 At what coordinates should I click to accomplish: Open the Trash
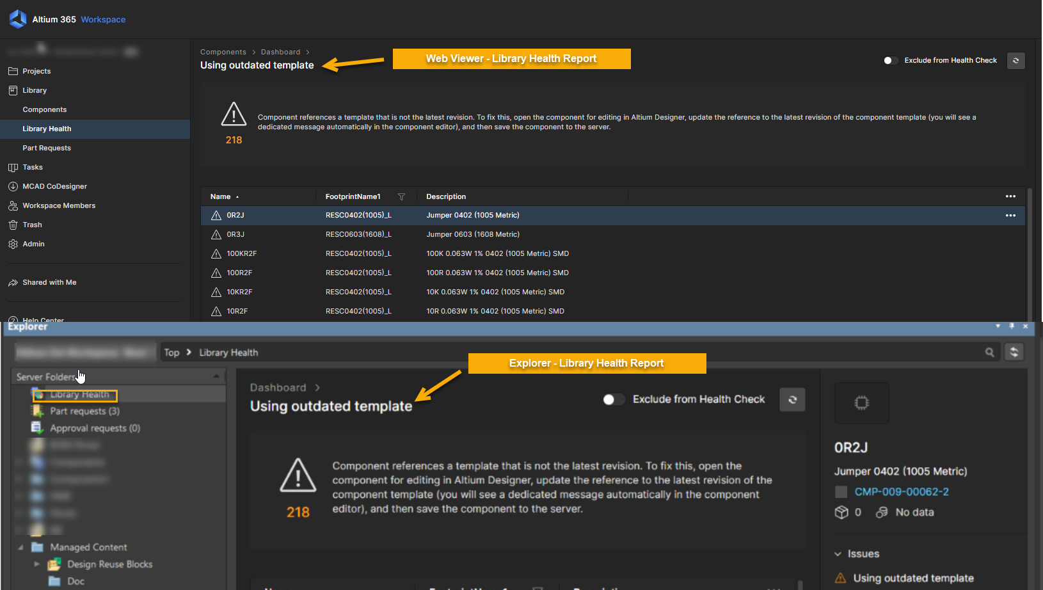tap(32, 225)
